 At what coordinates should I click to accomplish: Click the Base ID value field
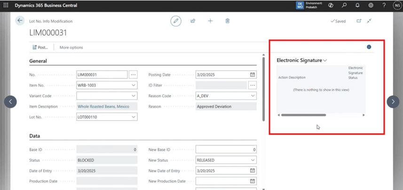pos(107,150)
